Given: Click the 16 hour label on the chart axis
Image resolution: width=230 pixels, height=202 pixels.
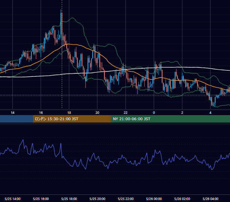Looking at the screenshot, I should point(41,113).
